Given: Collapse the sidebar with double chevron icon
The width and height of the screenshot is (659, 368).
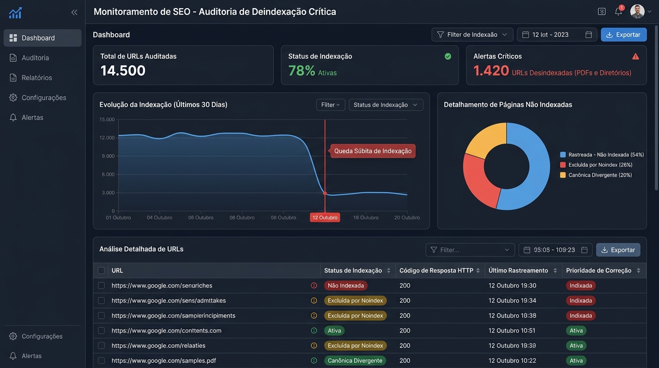Looking at the screenshot, I should click(74, 12).
